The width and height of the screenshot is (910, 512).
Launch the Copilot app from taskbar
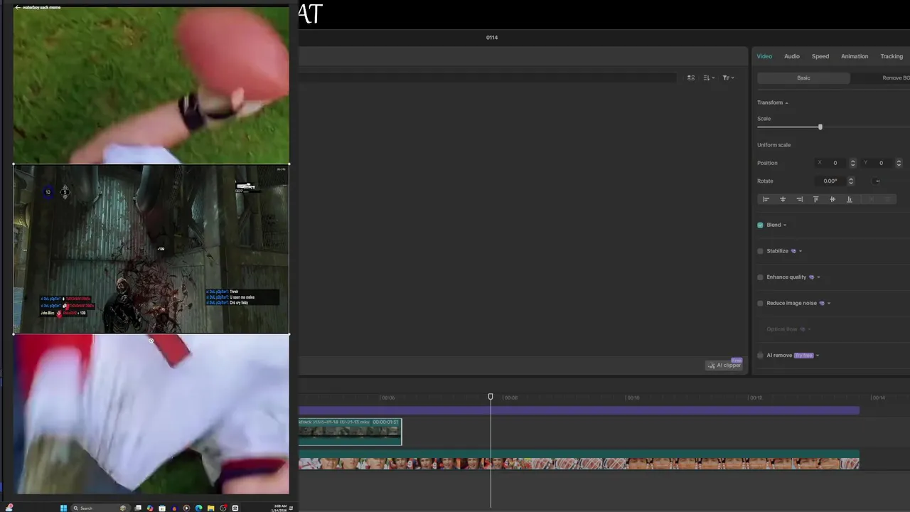[150, 508]
